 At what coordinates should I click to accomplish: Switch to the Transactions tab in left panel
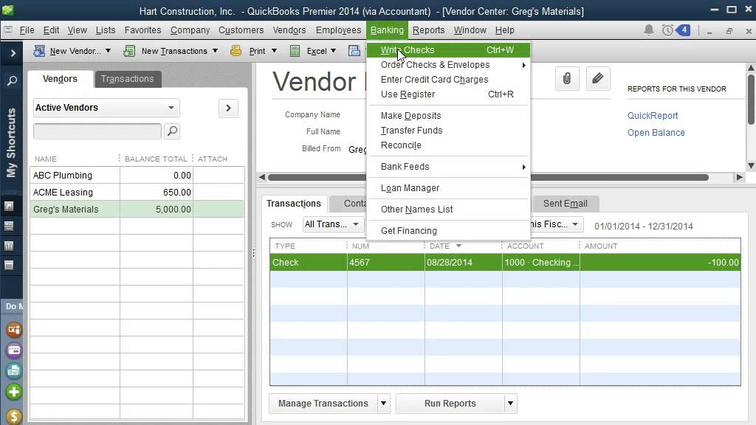click(127, 78)
